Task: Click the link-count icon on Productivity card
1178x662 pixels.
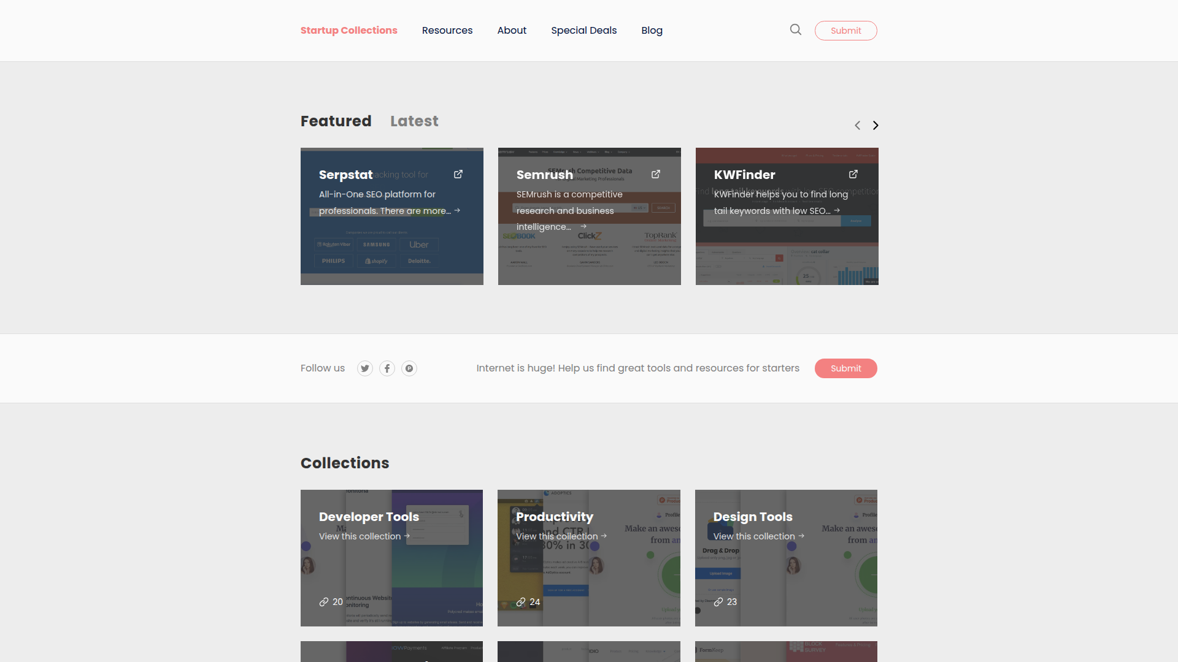Action: coord(522,602)
